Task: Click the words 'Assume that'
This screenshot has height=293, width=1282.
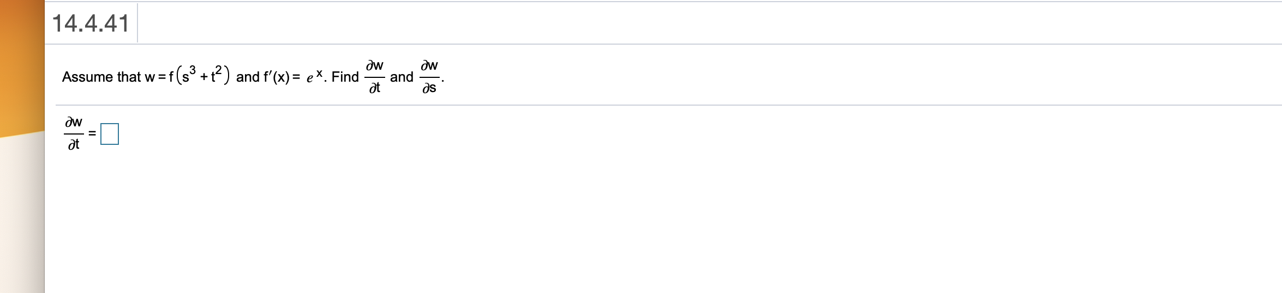Action: [101, 77]
